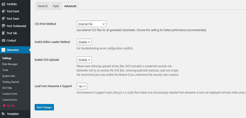Open the CSS Print Method dropdown
The height and width of the screenshot is (118, 246).
[x=91, y=24]
